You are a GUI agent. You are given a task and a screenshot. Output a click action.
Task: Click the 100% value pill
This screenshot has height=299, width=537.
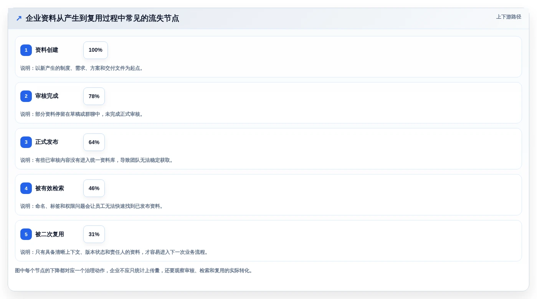click(96, 50)
